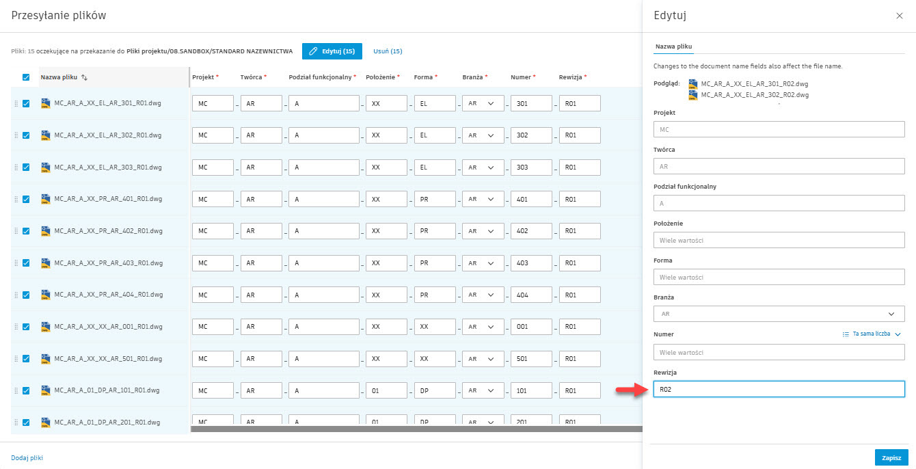Toggle the select-all checkbox in header
The height and width of the screenshot is (469, 916).
tap(26, 77)
